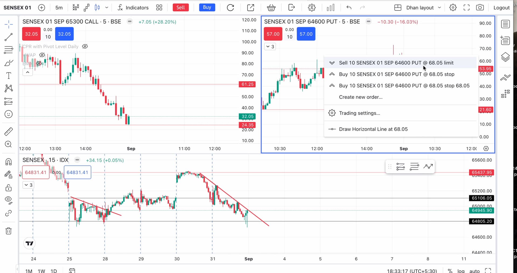
Task: Select the horizontal lines Fibonacci tool
Action: 9,50
